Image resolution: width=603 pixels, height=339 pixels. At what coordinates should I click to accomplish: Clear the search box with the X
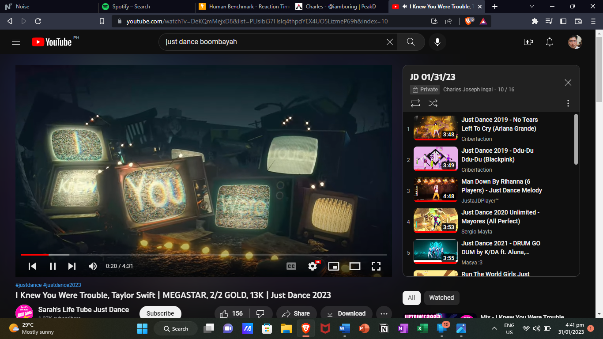(x=390, y=42)
